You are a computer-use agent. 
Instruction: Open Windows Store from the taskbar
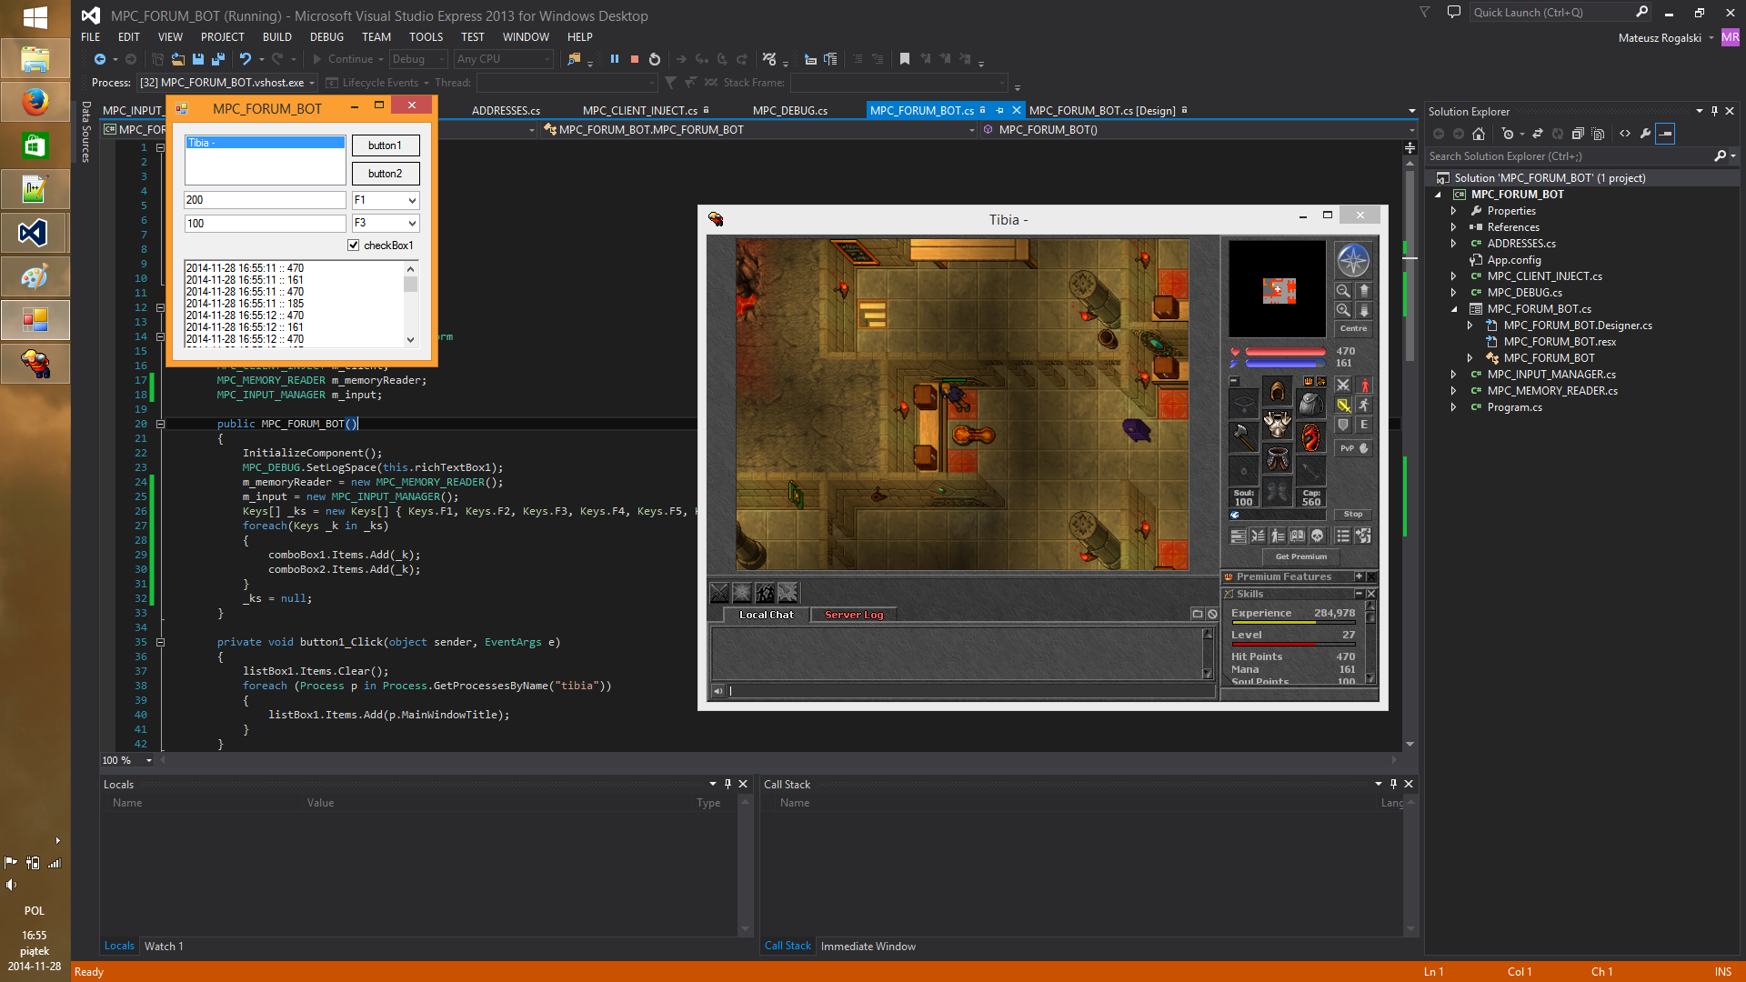[x=35, y=145]
